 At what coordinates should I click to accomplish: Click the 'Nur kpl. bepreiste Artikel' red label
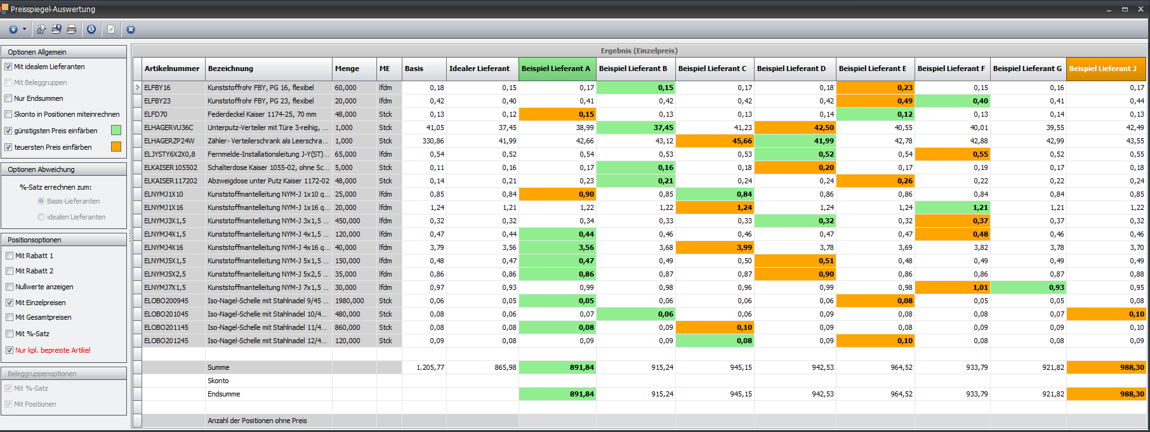tap(53, 350)
